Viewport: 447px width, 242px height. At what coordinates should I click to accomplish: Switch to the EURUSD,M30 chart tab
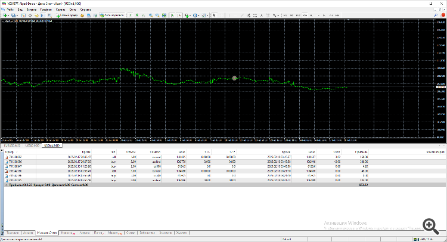(x=13, y=144)
